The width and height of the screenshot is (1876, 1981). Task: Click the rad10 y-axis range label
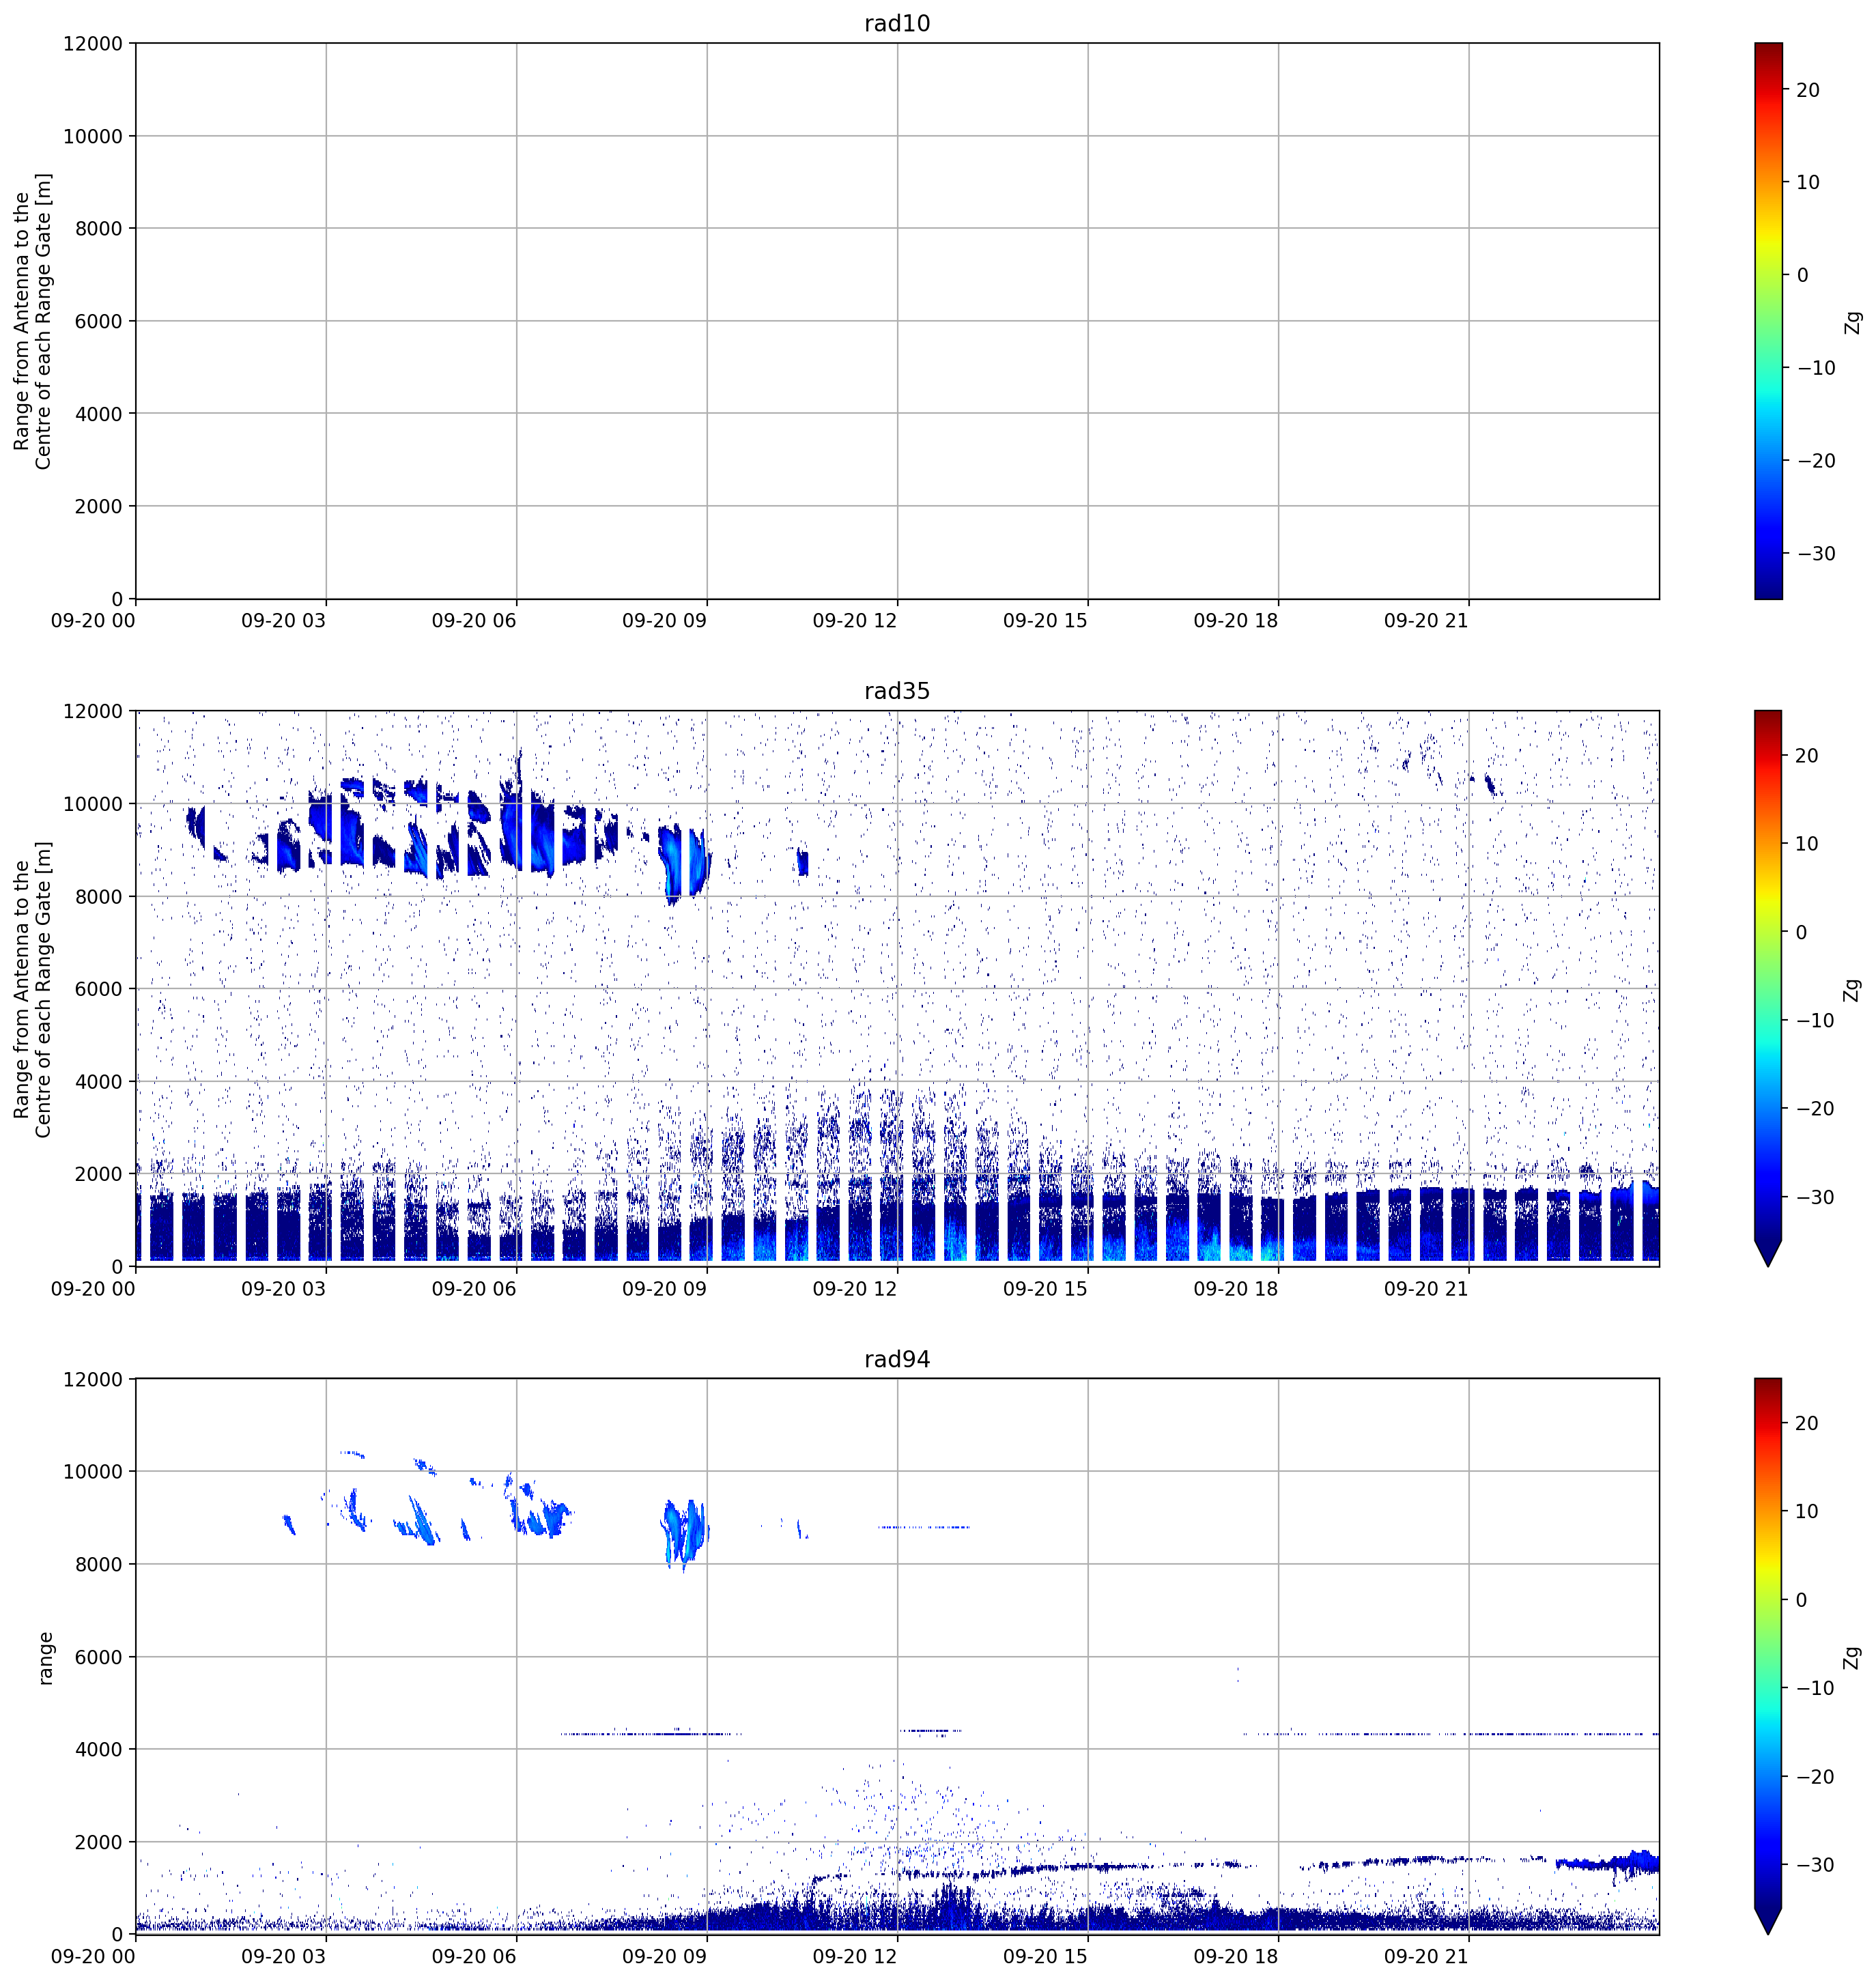pos(32,321)
